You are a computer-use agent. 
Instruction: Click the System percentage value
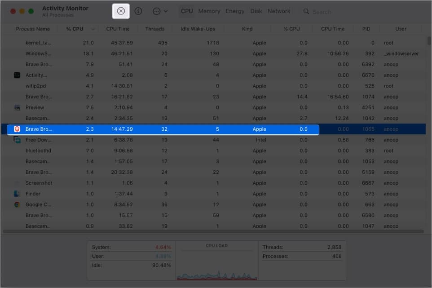coord(163,247)
